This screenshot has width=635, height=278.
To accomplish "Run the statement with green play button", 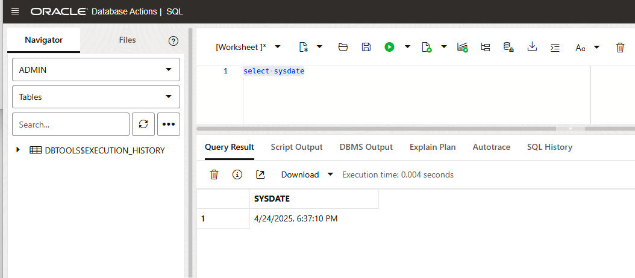I will click(x=389, y=47).
